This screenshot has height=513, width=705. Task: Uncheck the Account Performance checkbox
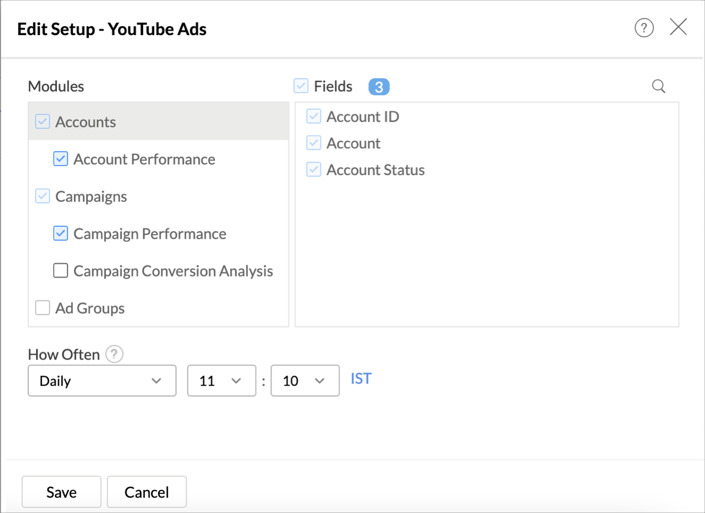point(61,159)
